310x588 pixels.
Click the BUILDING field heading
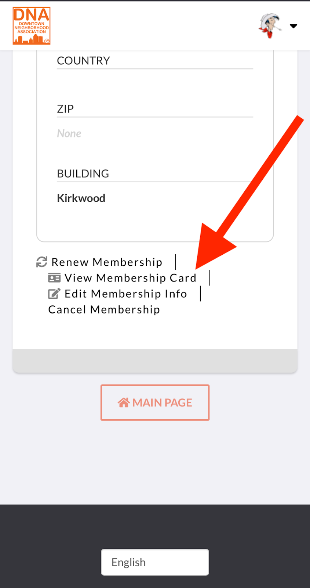click(x=83, y=173)
